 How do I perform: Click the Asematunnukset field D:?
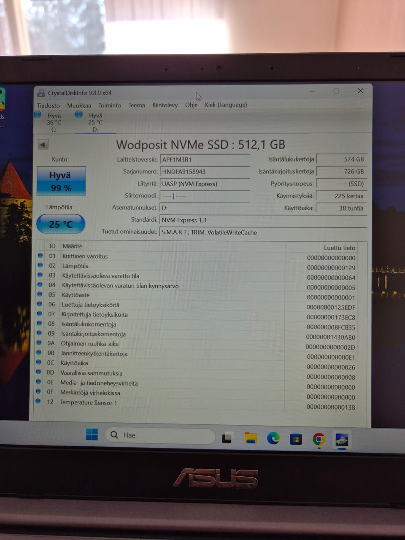(x=205, y=208)
